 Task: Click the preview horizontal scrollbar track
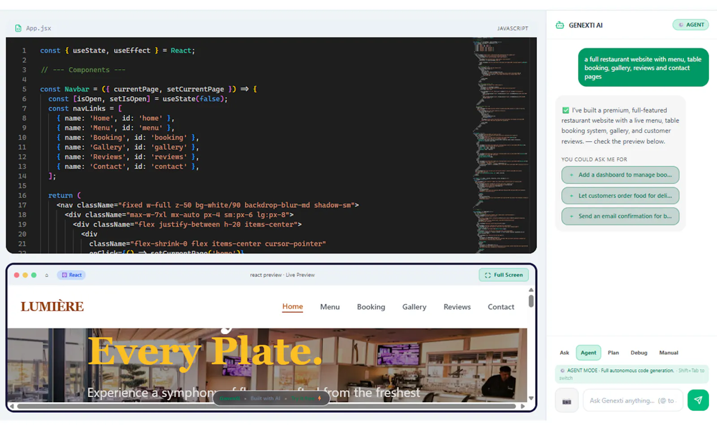267,406
